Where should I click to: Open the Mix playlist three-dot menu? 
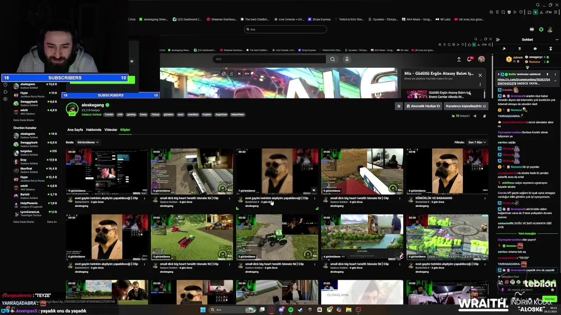click(480, 84)
